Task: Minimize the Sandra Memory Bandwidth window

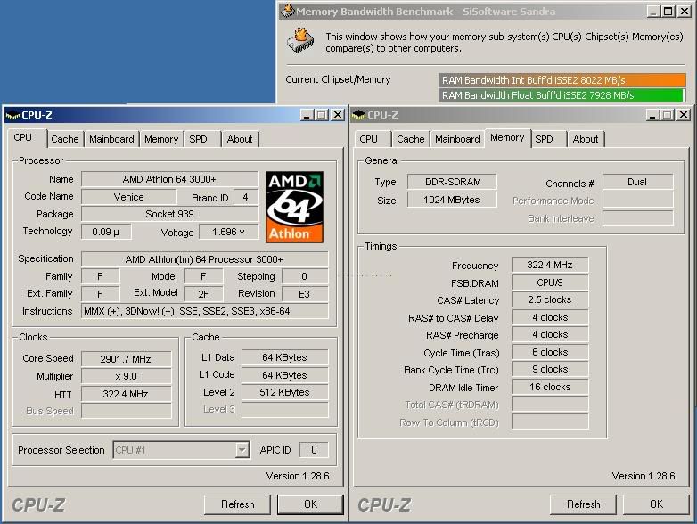Action: (653, 12)
